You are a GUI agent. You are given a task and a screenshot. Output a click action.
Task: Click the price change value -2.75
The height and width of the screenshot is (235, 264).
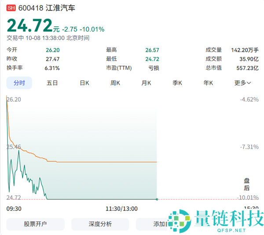[70, 29]
